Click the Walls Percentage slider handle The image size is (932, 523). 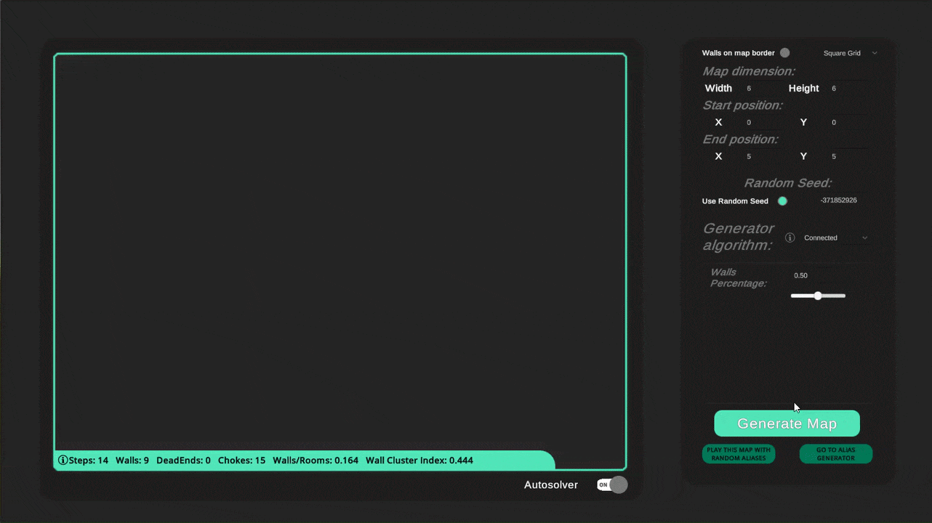[x=818, y=296]
